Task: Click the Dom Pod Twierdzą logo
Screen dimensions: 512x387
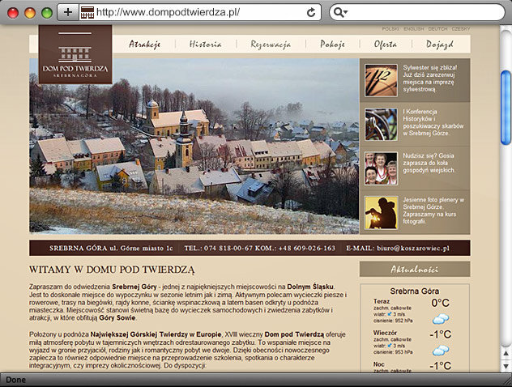Action: point(75,55)
